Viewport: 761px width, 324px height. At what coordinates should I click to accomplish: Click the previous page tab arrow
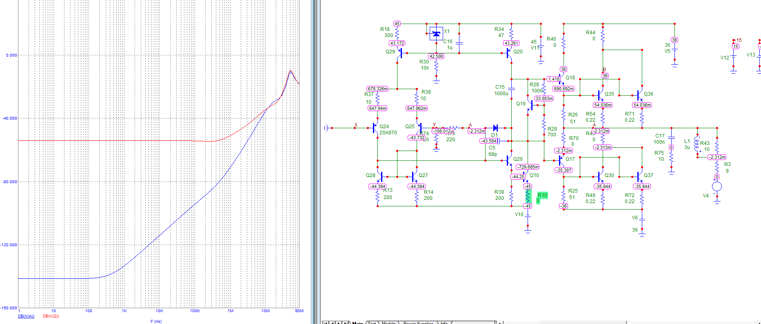[x=332, y=323]
